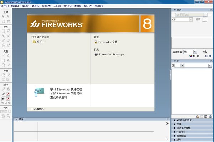Click the 打开... recent items link
The image size is (214, 142).
tap(39, 42)
